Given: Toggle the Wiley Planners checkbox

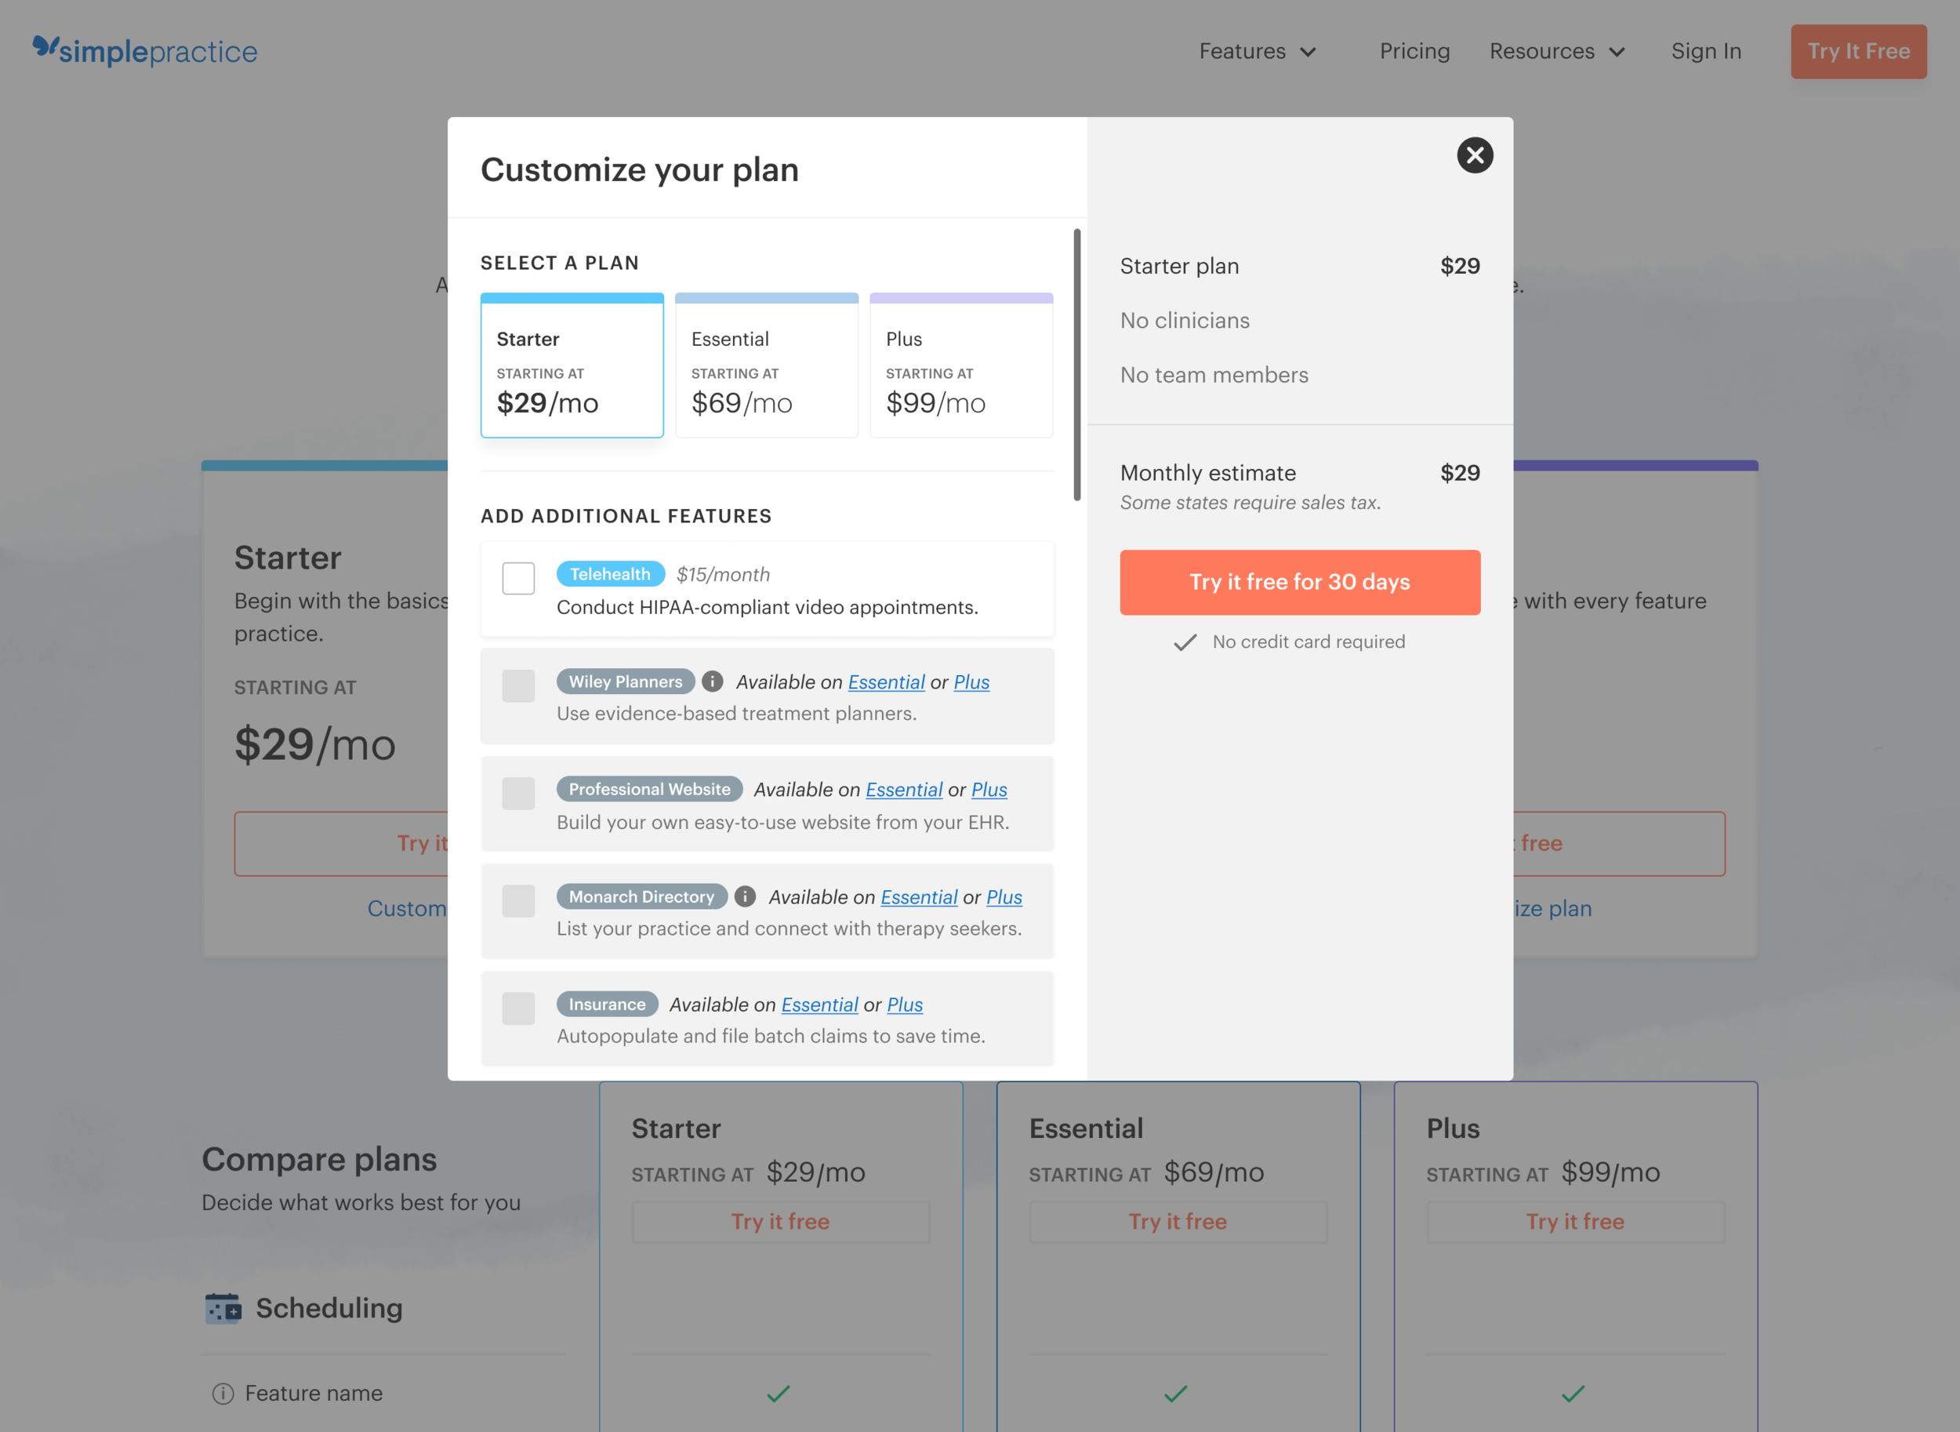Looking at the screenshot, I should [518, 685].
